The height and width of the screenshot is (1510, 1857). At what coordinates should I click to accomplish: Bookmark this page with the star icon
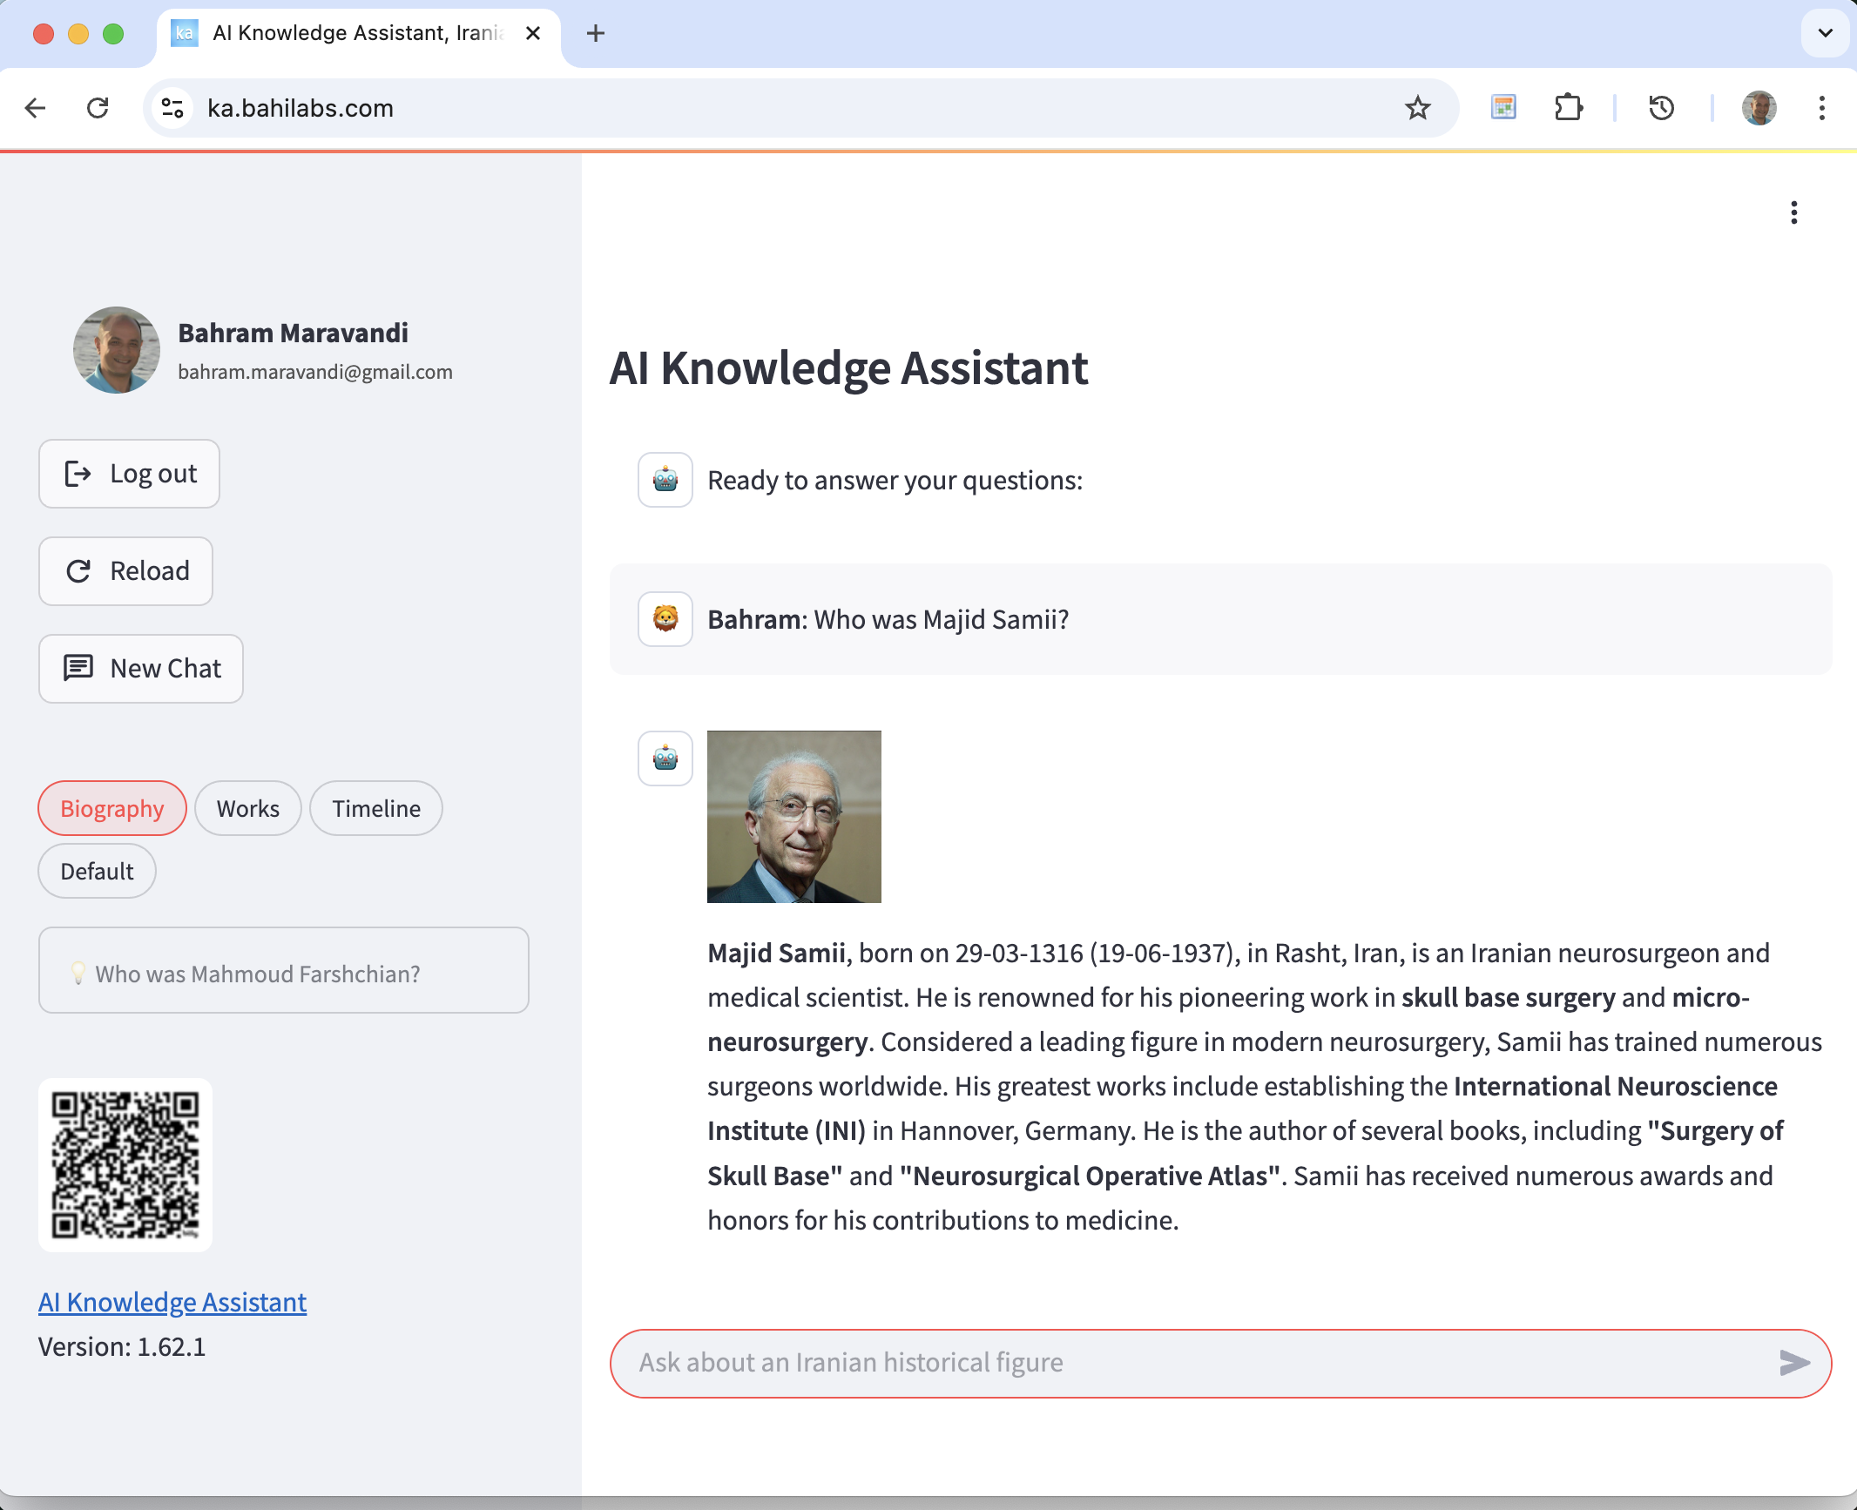click(1417, 108)
